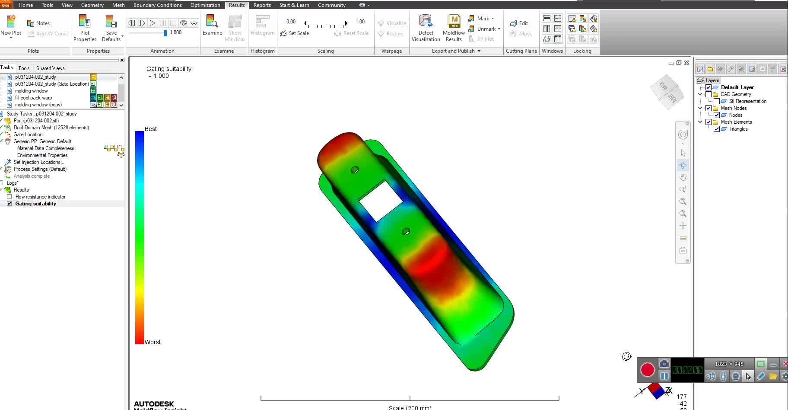Open the Geometry ribbon tab

(92, 5)
